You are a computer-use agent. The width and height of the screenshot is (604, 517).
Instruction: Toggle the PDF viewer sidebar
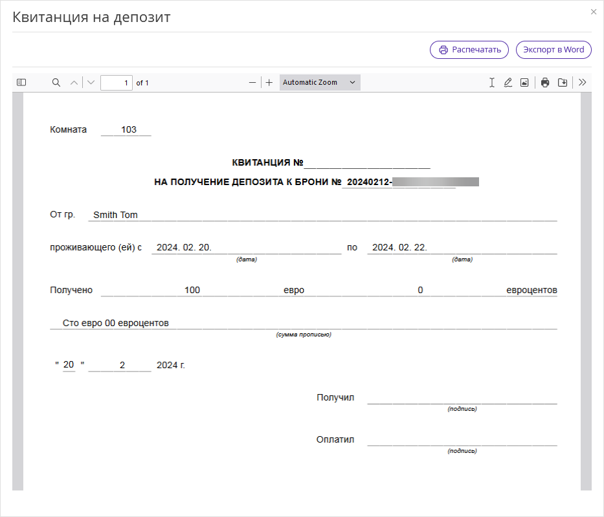click(x=21, y=82)
